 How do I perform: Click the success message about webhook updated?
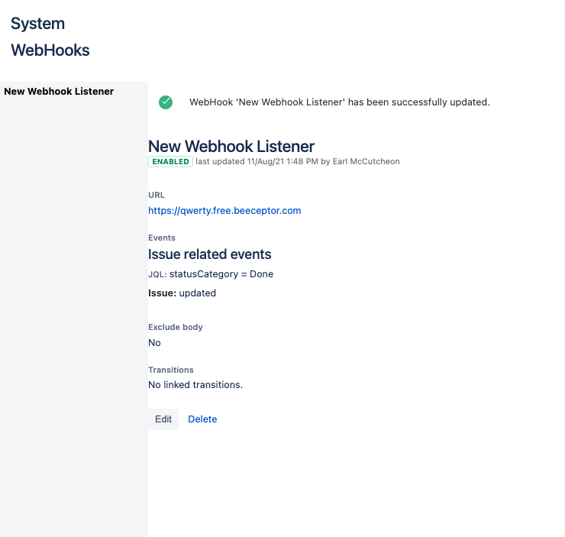(340, 102)
